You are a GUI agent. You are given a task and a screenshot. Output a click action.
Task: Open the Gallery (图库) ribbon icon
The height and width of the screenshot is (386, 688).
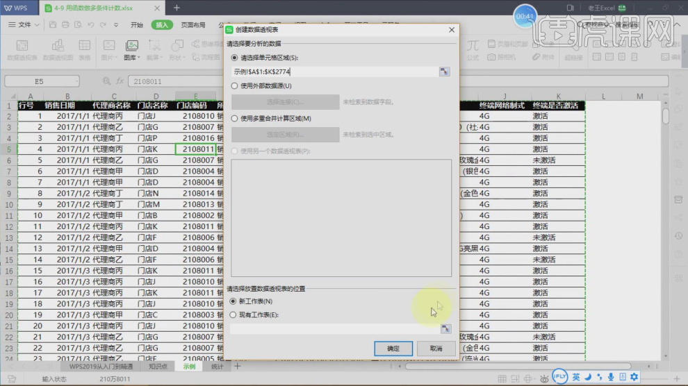(x=131, y=46)
